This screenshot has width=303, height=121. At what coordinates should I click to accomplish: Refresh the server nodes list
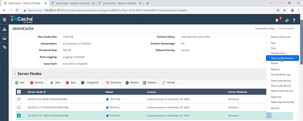[169, 83]
